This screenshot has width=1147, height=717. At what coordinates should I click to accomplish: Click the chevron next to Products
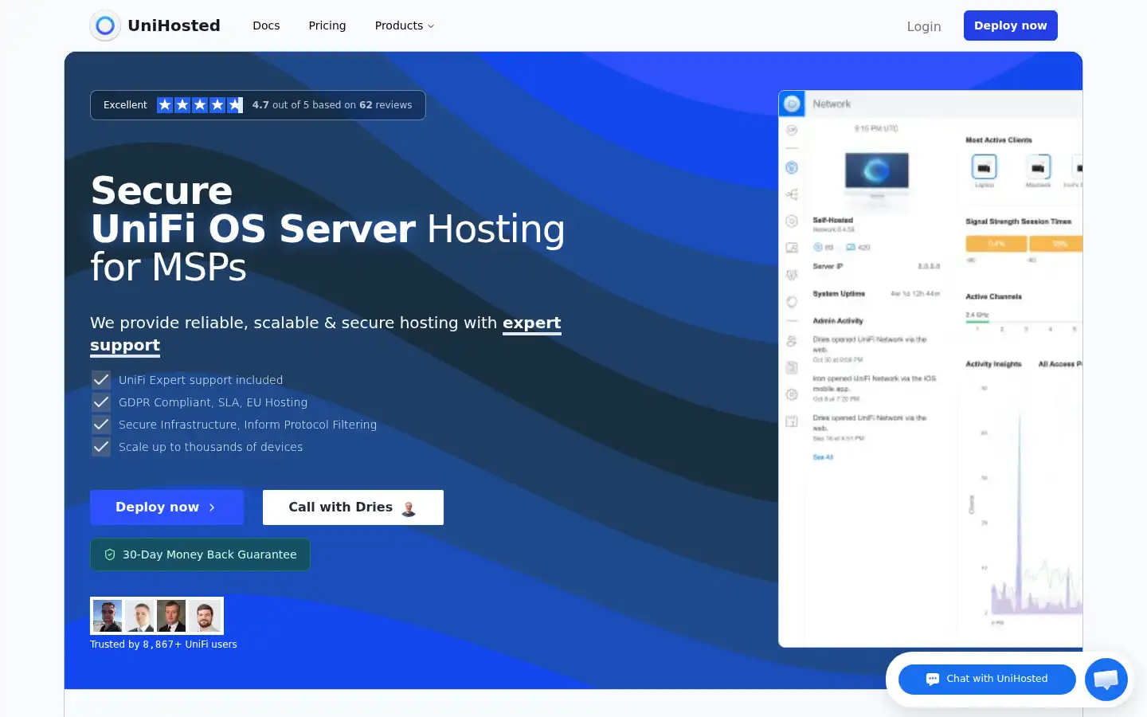pyautogui.click(x=431, y=26)
